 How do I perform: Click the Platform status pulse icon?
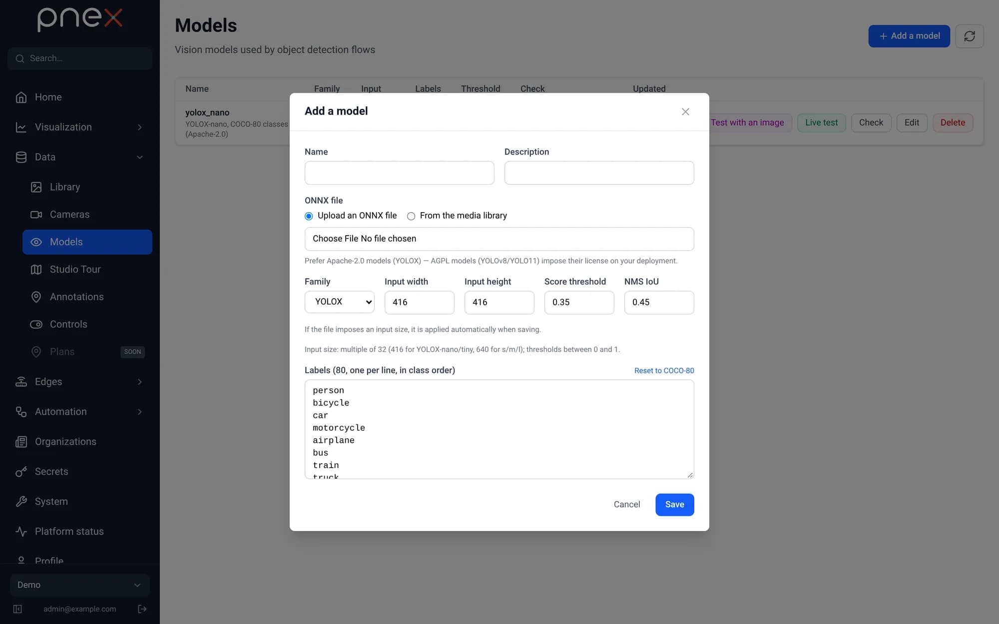click(x=21, y=532)
